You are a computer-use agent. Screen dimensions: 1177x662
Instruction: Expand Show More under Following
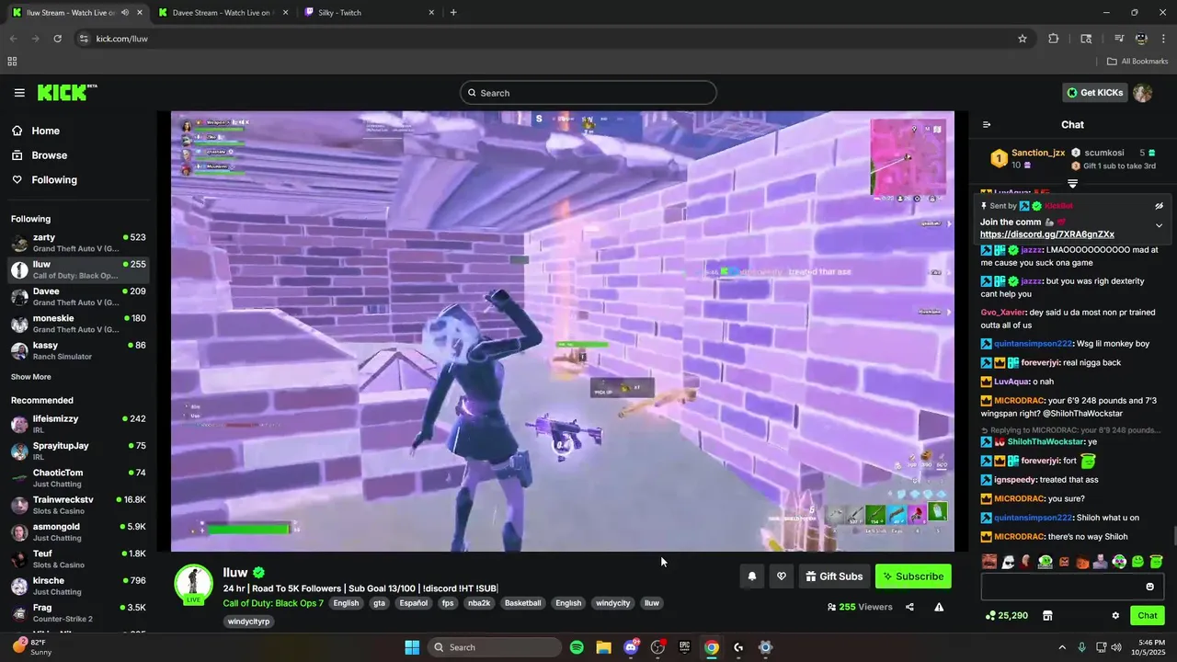[31, 377]
